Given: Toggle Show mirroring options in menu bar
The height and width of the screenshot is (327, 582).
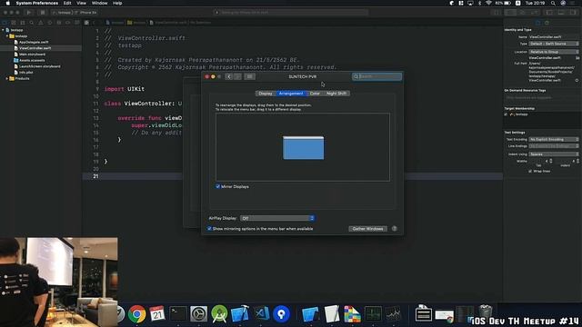Looking at the screenshot, I should coord(209,228).
